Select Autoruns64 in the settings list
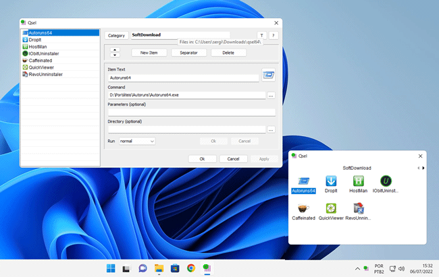Image resolution: width=439 pixels, height=277 pixels. pos(61,33)
